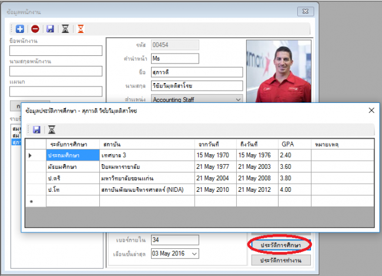
Task: Click the 21 May 2010 start date cell
Action: (x=216, y=189)
